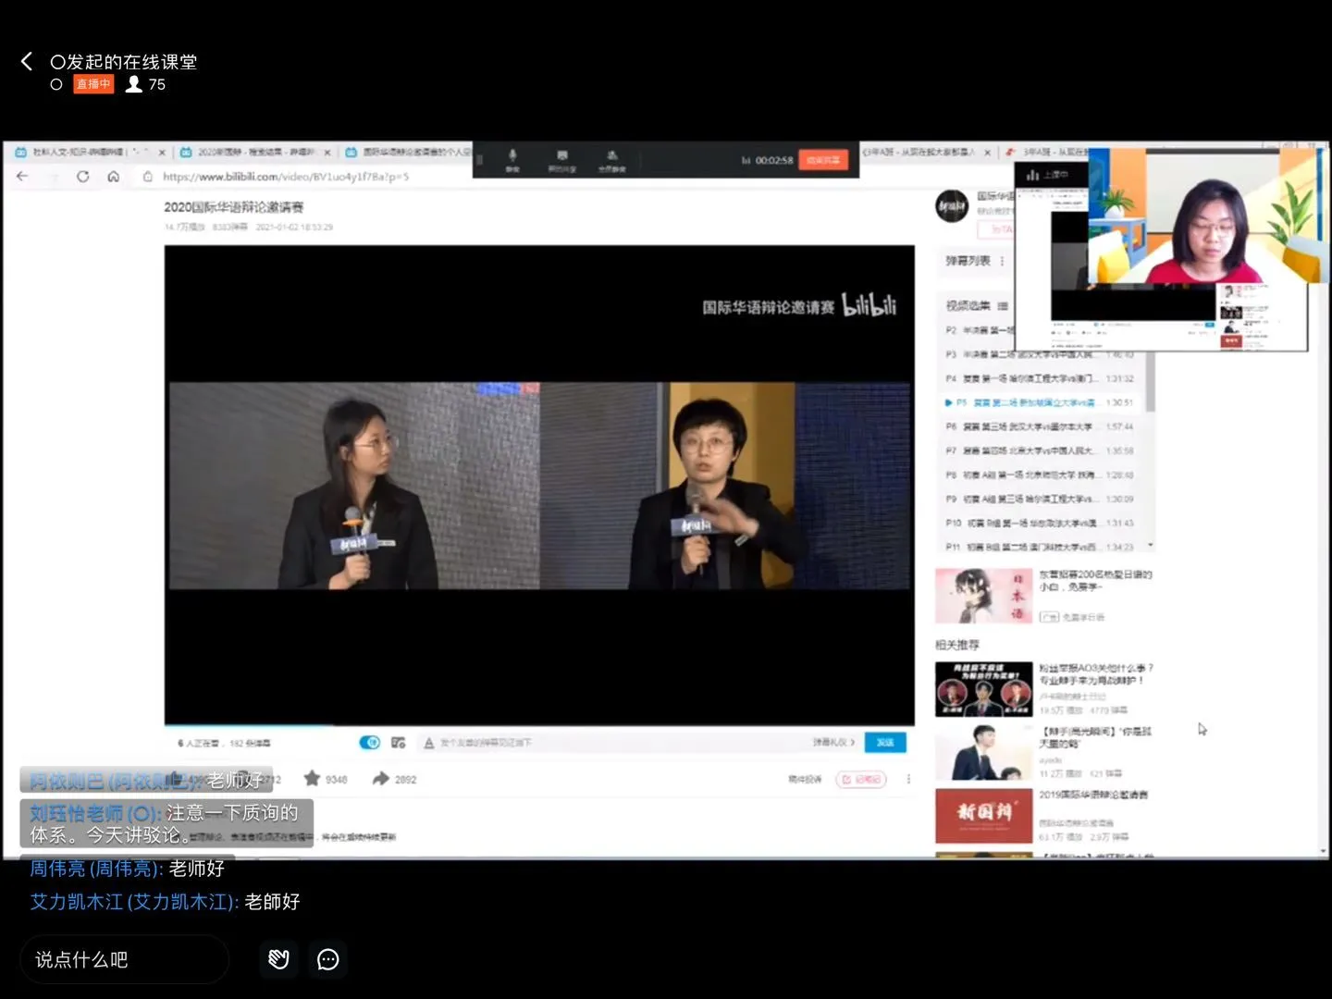Click the red '新国辩' video thumbnail

click(983, 816)
